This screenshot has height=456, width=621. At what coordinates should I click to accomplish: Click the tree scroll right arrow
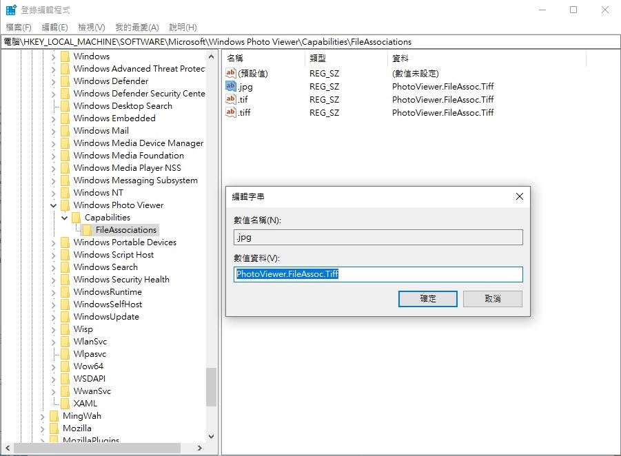click(200, 448)
